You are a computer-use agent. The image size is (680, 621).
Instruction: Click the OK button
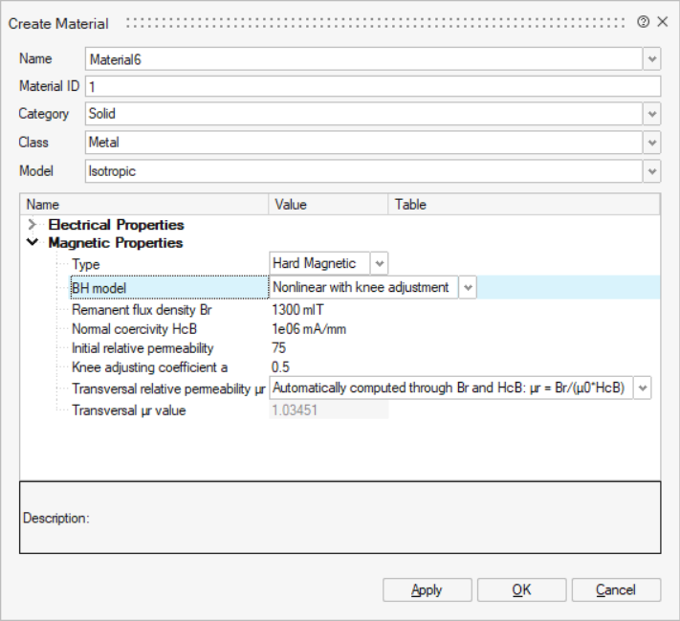[x=521, y=590]
